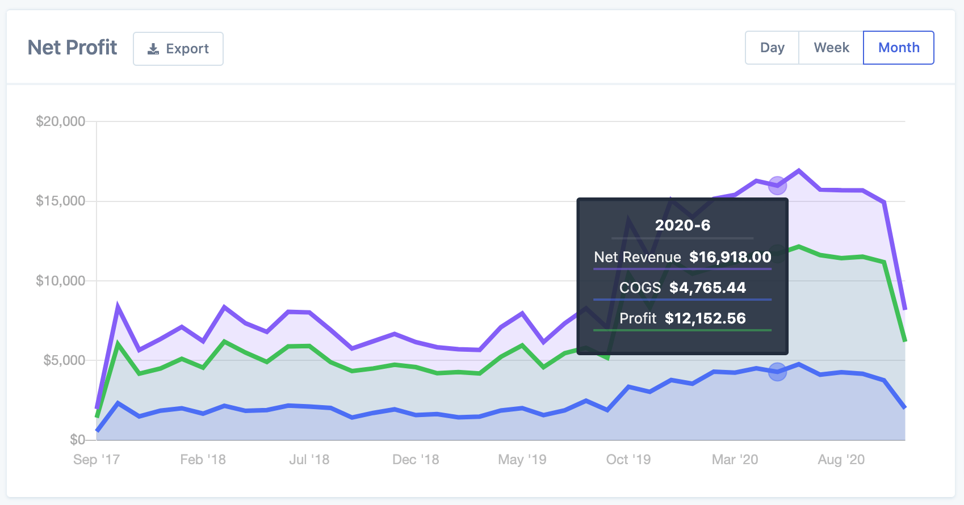
Task: Click the download icon in Export button
Action: click(153, 49)
